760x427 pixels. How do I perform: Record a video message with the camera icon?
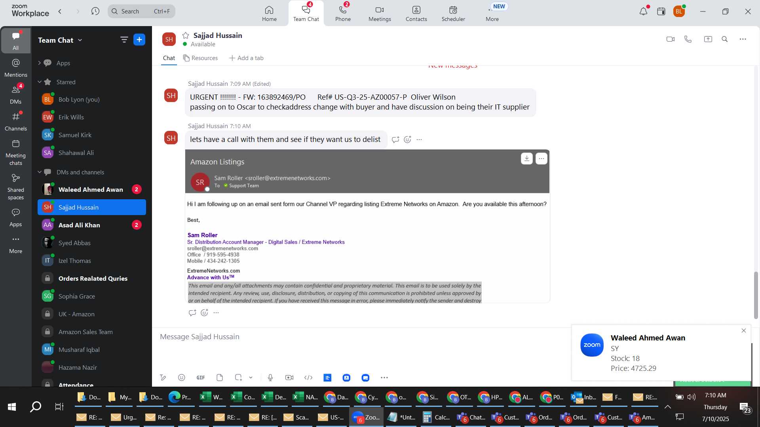pyautogui.click(x=289, y=378)
